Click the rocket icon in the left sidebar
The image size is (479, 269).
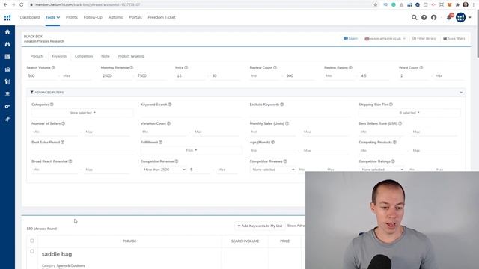[x=7, y=119]
